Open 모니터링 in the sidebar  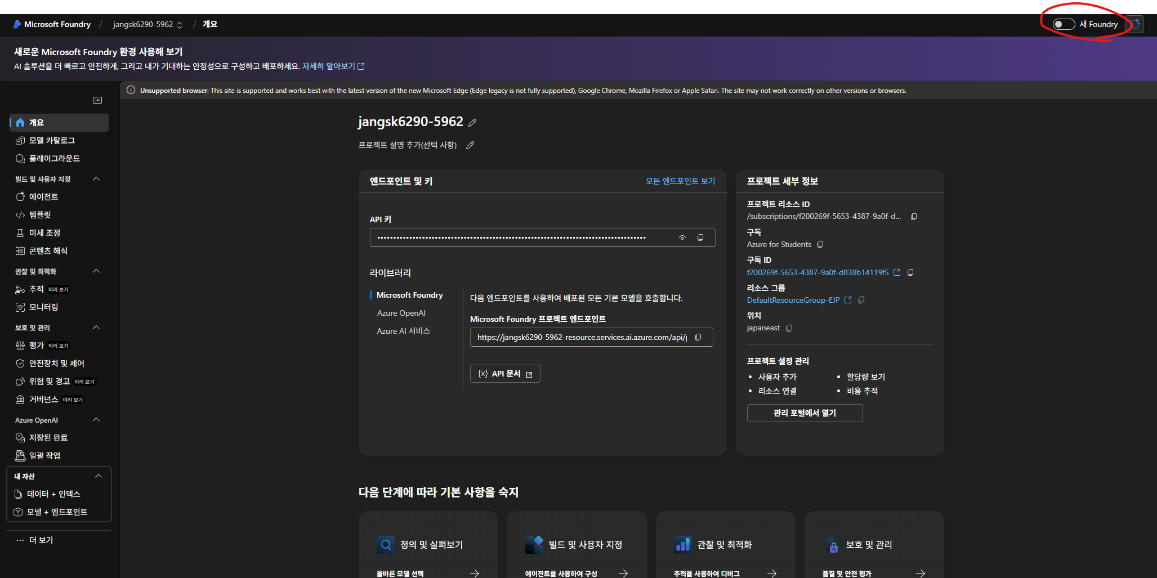pos(59,307)
